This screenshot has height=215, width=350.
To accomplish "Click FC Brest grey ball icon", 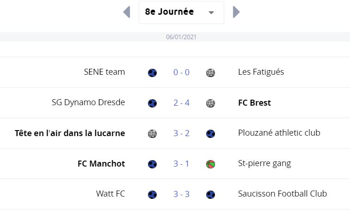I will (210, 103).
